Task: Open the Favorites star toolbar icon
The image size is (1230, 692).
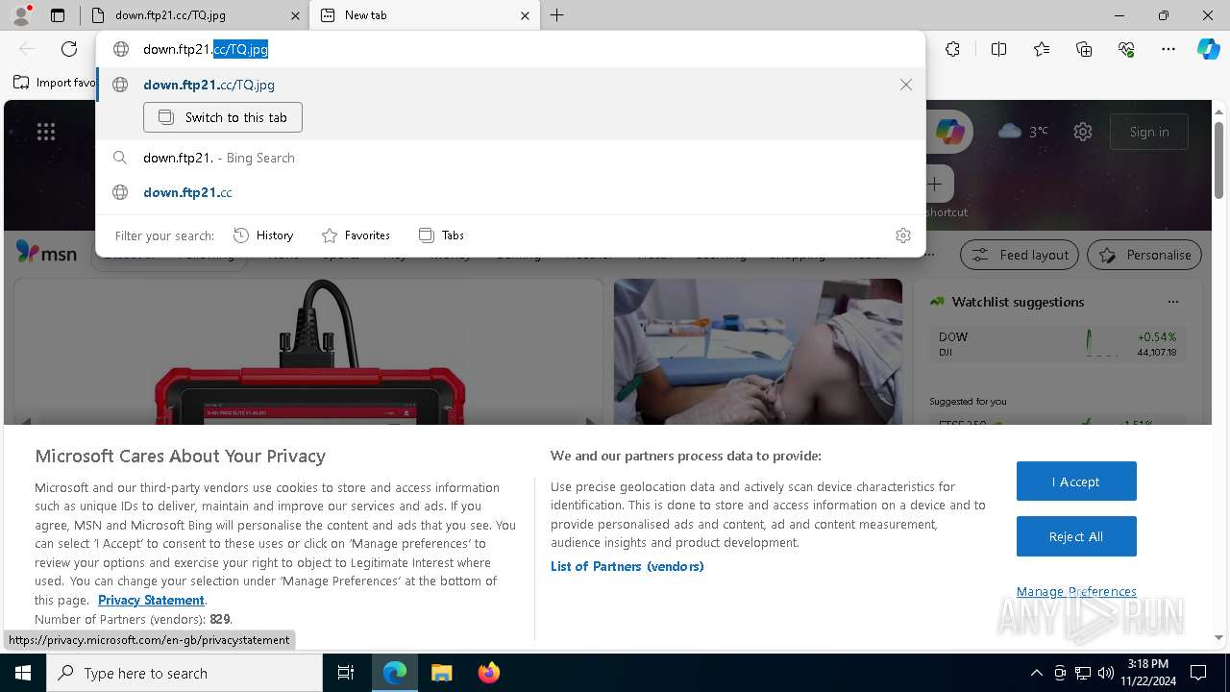Action: click(x=1042, y=49)
